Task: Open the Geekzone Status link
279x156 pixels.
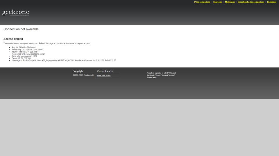Action: 104,75
